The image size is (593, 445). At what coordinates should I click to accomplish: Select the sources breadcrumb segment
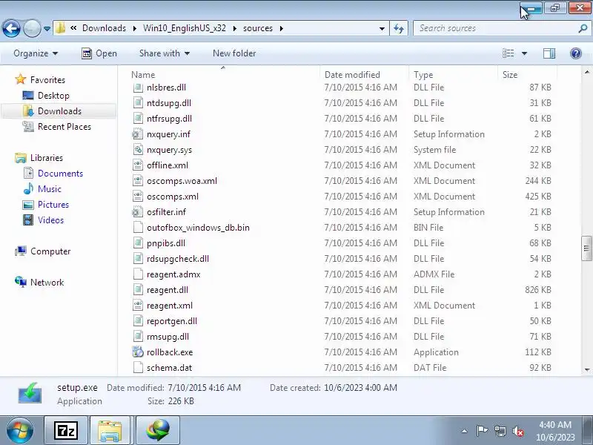258,28
